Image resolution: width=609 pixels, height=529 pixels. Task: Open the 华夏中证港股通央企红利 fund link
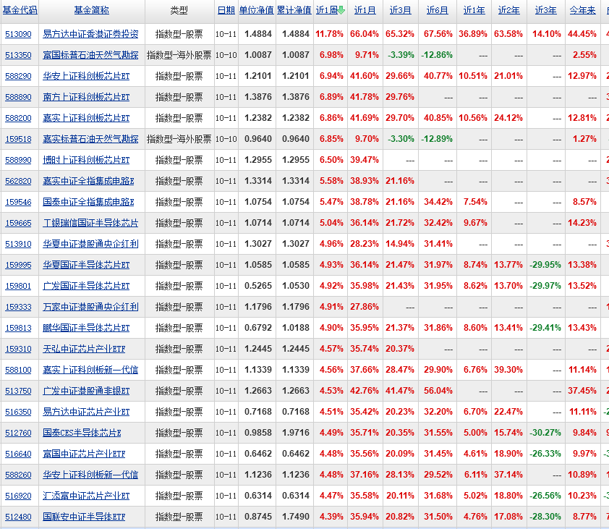pos(90,244)
